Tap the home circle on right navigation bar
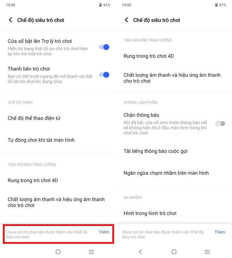The image size is (232, 258). click(x=174, y=252)
